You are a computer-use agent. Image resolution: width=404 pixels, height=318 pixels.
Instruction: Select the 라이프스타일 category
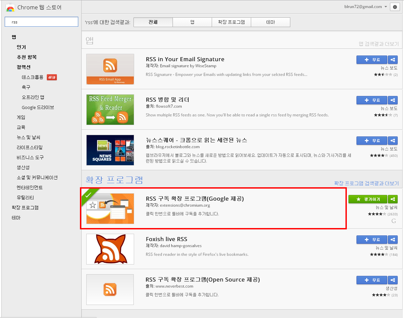[29, 147]
